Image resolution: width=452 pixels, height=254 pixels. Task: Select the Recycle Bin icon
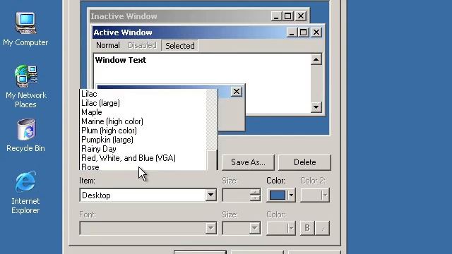(x=25, y=135)
